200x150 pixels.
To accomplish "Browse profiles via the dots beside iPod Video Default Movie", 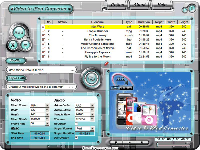I will pyautogui.click(x=72, y=70).
